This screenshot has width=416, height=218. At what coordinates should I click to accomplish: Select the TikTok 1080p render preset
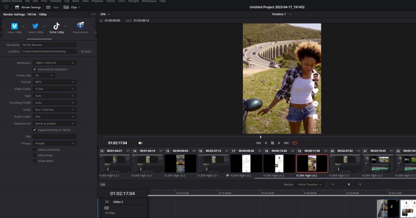pos(56,28)
